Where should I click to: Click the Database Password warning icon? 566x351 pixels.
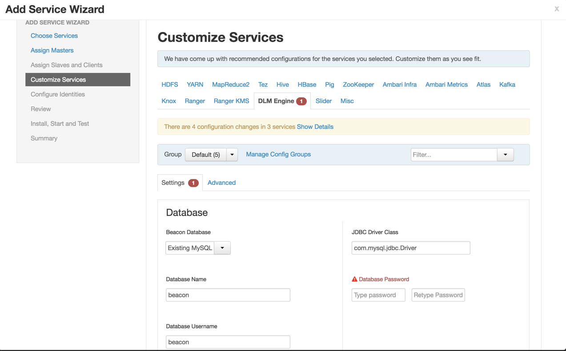[x=354, y=279]
